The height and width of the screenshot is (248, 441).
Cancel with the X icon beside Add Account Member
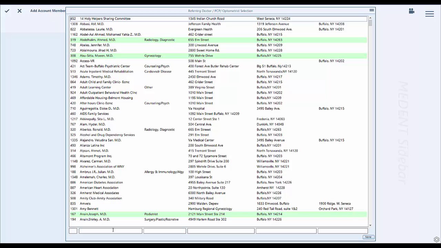tap(20, 11)
